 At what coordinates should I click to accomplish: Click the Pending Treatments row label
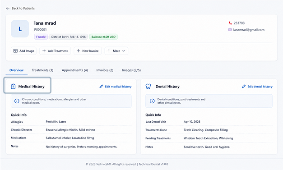[158, 138]
